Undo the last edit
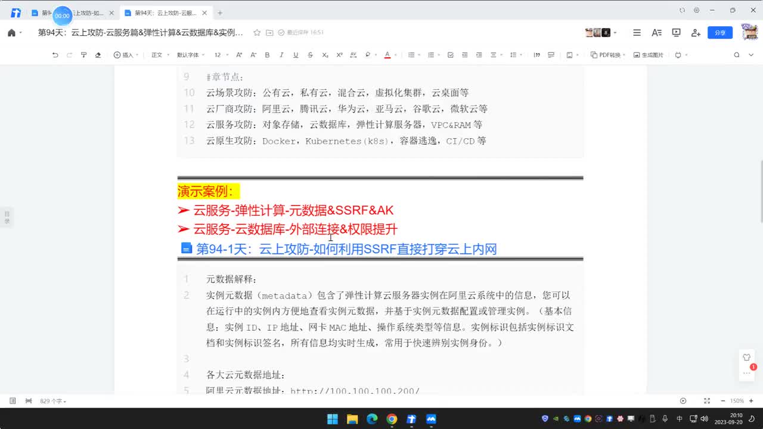 [55, 55]
